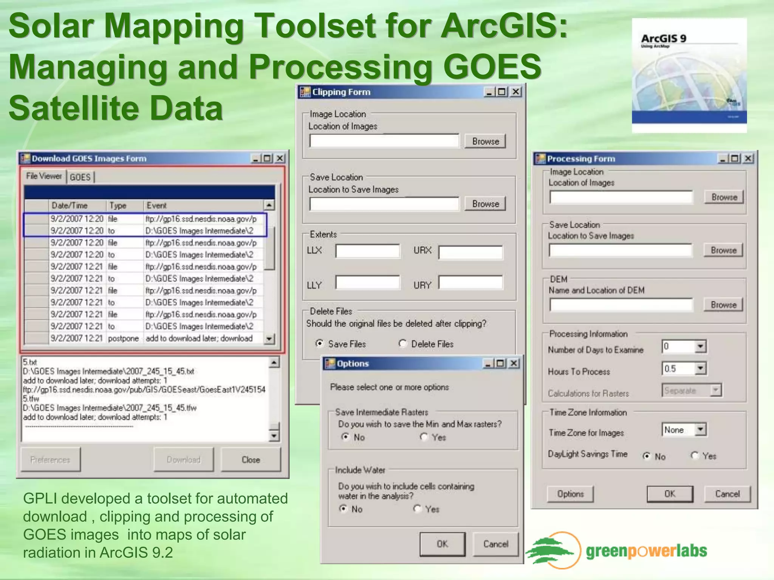
Task: Select Yes for Save Intermediate Rasters
Action: click(424, 437)
